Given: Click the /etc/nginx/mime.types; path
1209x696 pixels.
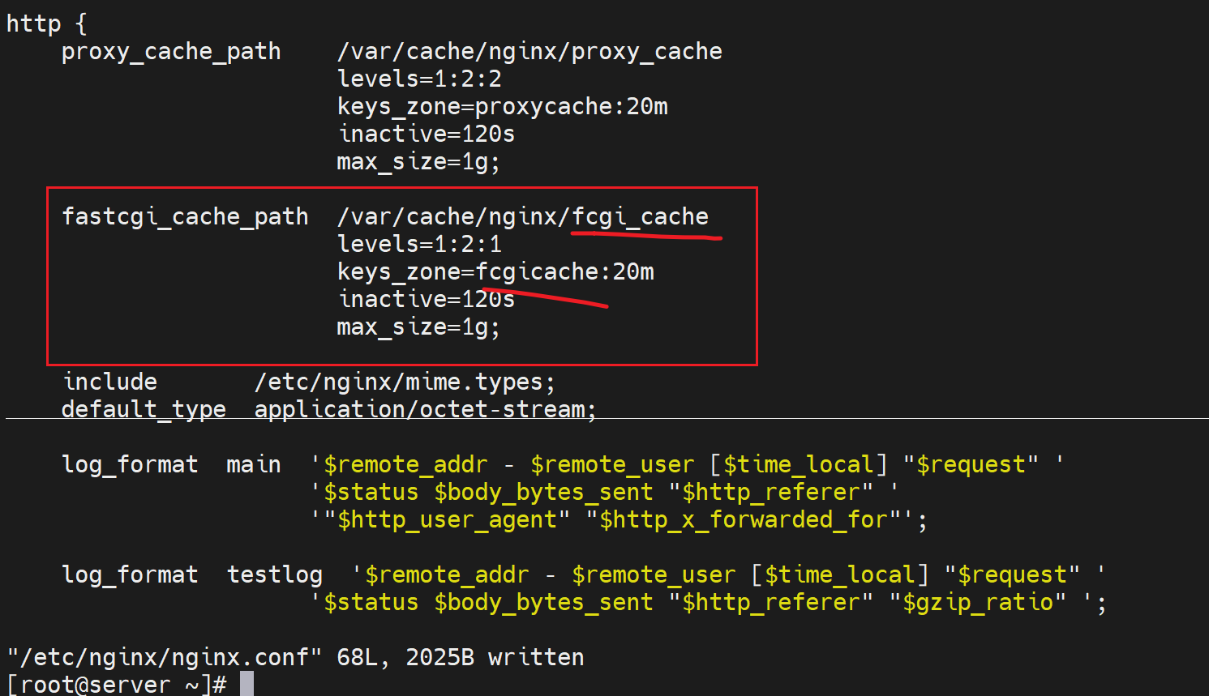Looking at the screenshot, I should (405, 382).
